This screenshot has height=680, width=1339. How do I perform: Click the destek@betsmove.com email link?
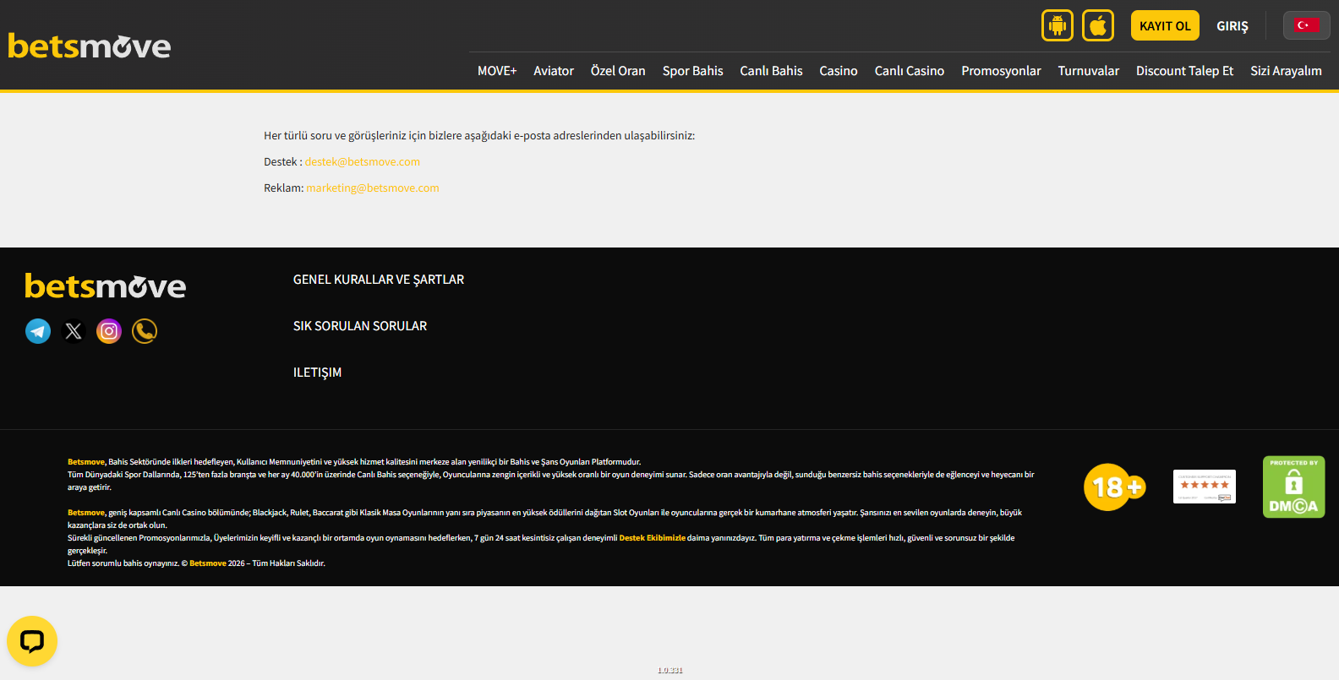tap(362, 162)
